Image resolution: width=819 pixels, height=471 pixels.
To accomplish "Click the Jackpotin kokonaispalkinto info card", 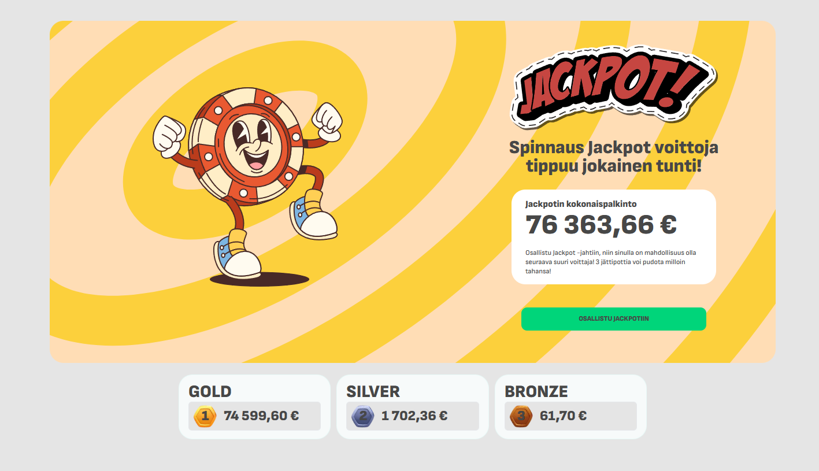I will [613, 236].
